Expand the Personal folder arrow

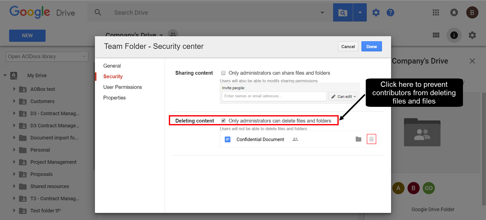coord(14,150)
